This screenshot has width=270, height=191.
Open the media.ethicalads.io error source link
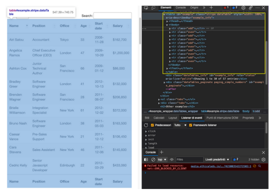(221, 166)
